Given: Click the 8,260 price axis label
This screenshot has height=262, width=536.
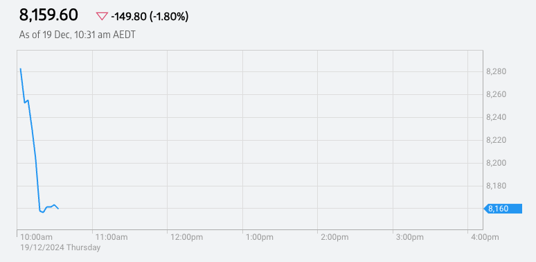Looking at the screenshot, I should click(x=496, y=94).
